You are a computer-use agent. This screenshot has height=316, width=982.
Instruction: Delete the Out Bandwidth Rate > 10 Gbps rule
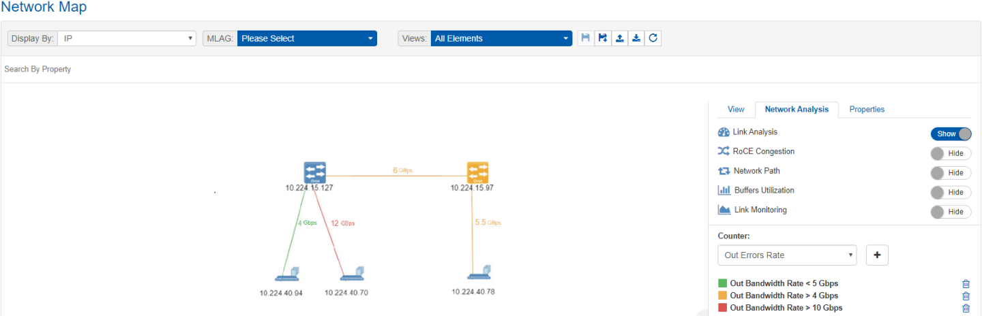tap(966, 308)
